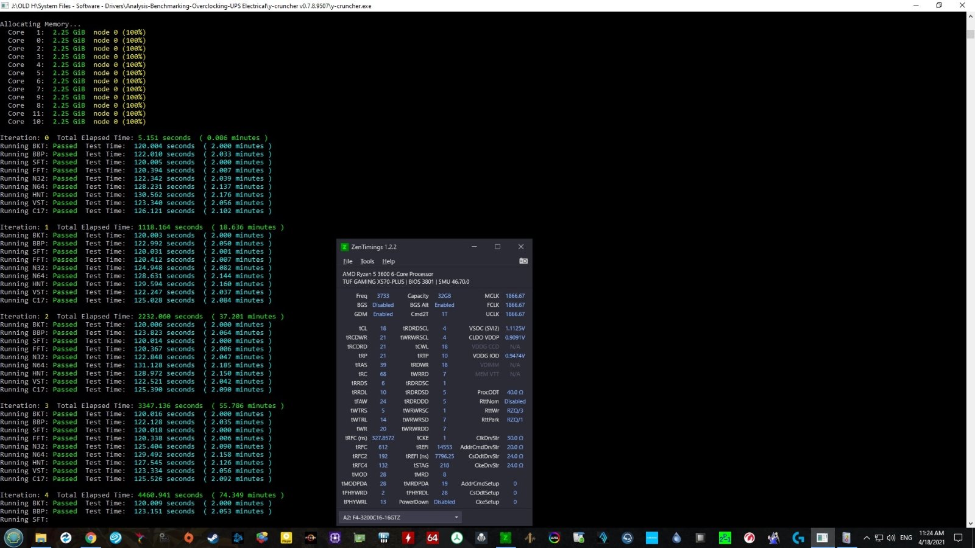Viewport: 975px width, 548px height.
Task: Click the ZenTimings title bar logo icon
Action: point(344,247)
